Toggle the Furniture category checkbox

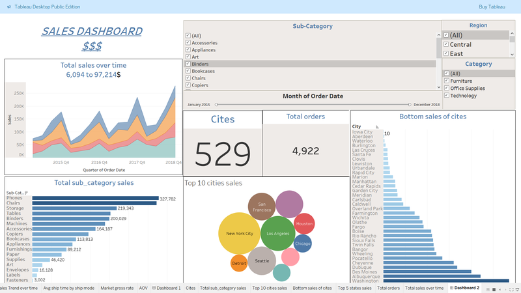[446, 81]
